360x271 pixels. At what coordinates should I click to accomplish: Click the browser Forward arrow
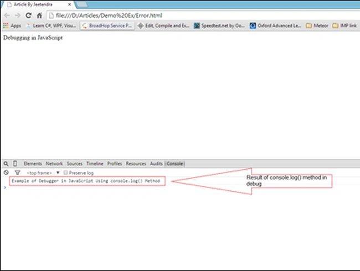tap(18, 15)
